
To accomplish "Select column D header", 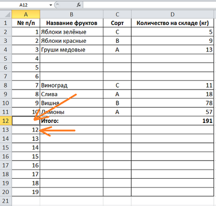I will pos(172,14).
